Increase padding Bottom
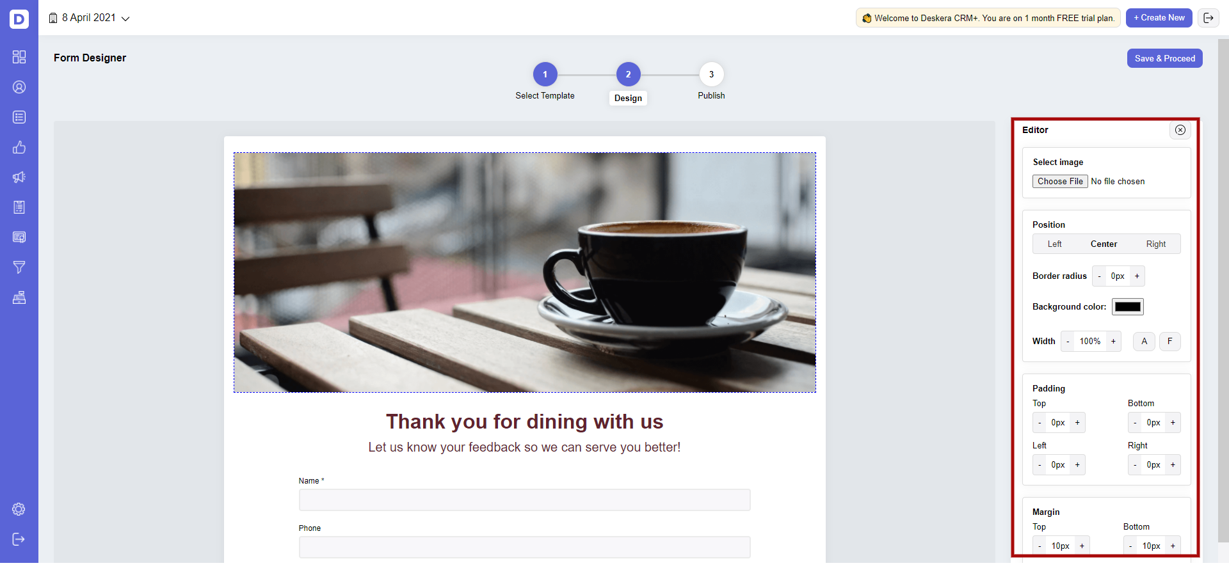The height and width of the screenshot is (584, 1229). (x=1173, y=423)
